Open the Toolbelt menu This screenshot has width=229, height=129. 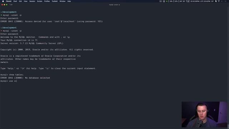click(55, 1)
